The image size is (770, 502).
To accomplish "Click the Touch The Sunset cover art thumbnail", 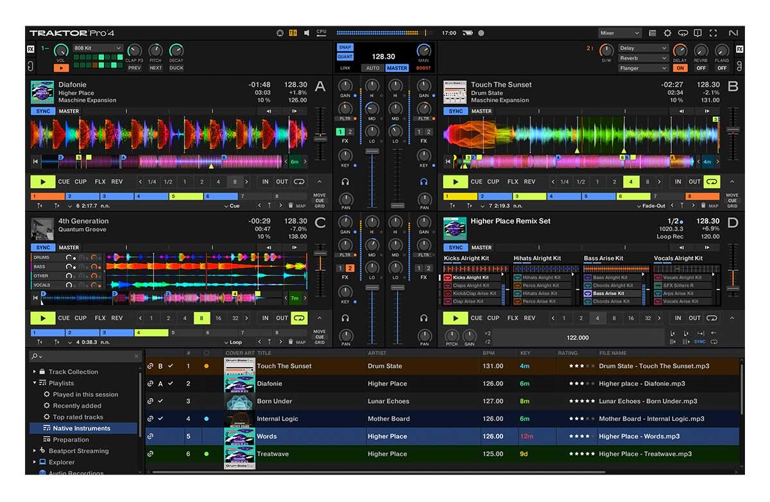I will point(239,367).
